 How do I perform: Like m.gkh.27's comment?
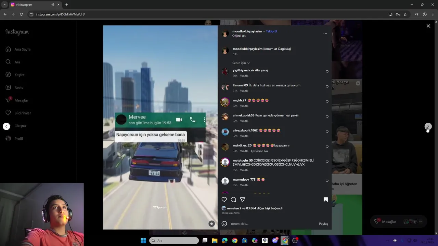click(327, 101)
